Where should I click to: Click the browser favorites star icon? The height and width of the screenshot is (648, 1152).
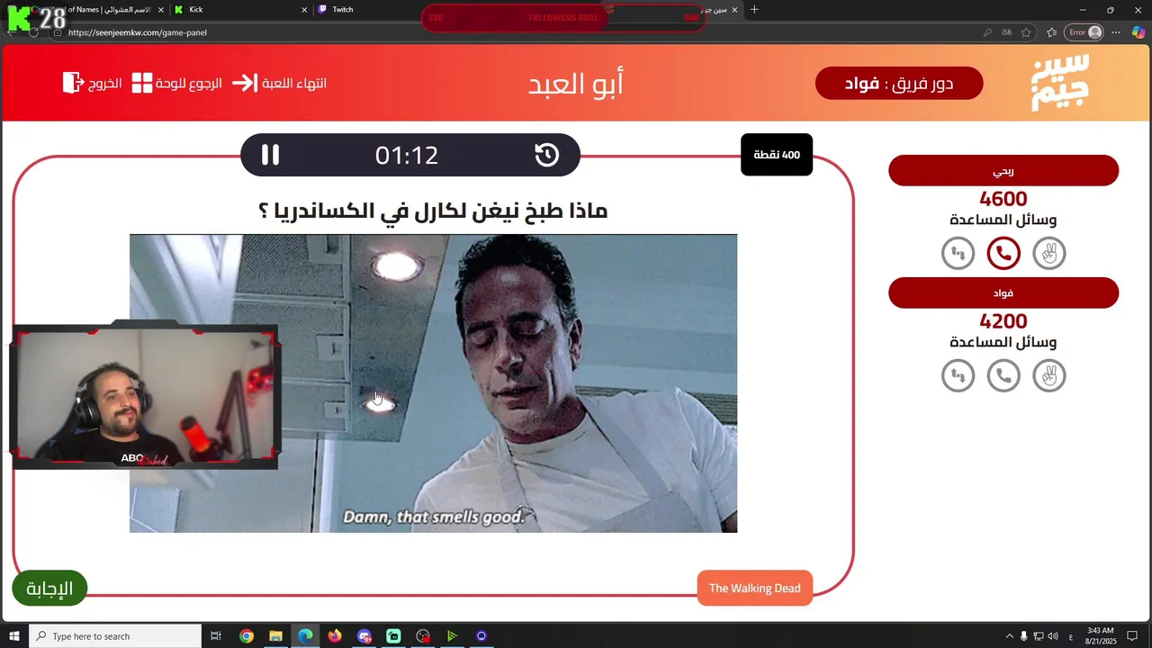pyautogui.click(x=1026, y=32)
